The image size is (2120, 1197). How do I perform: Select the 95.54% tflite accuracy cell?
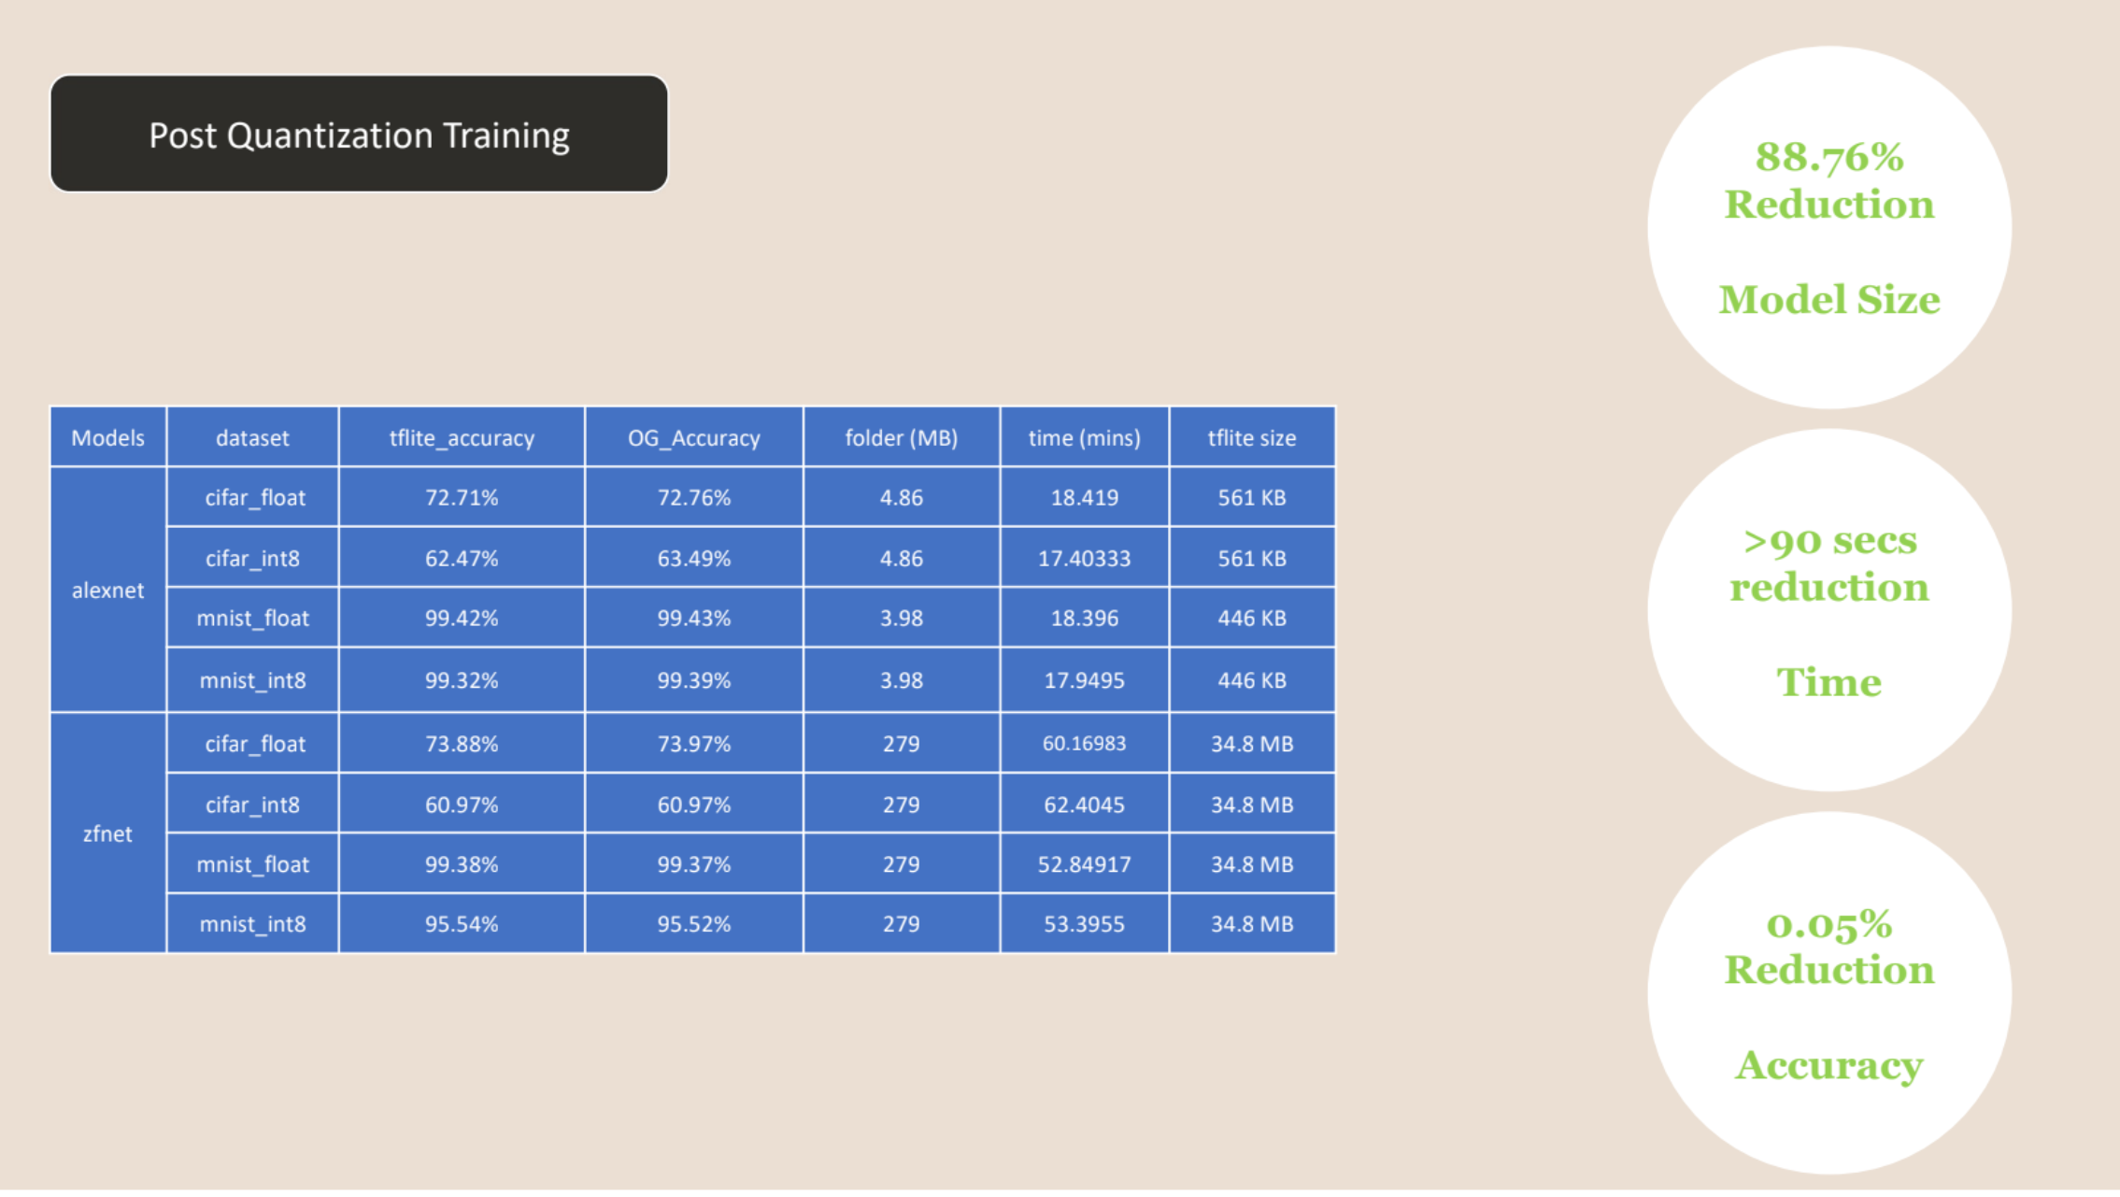click(462, 923)
